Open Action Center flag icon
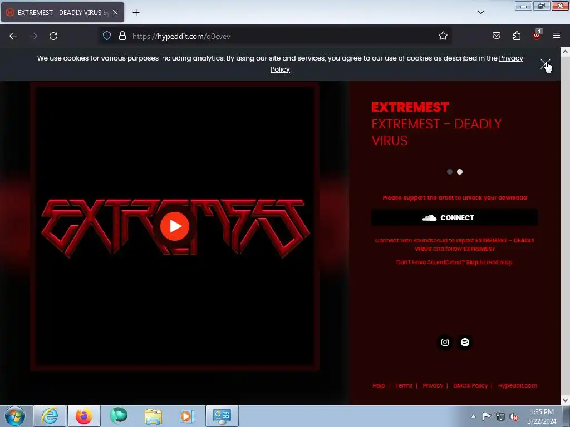This screenshot has height=427, width=570. coord(487,416)
